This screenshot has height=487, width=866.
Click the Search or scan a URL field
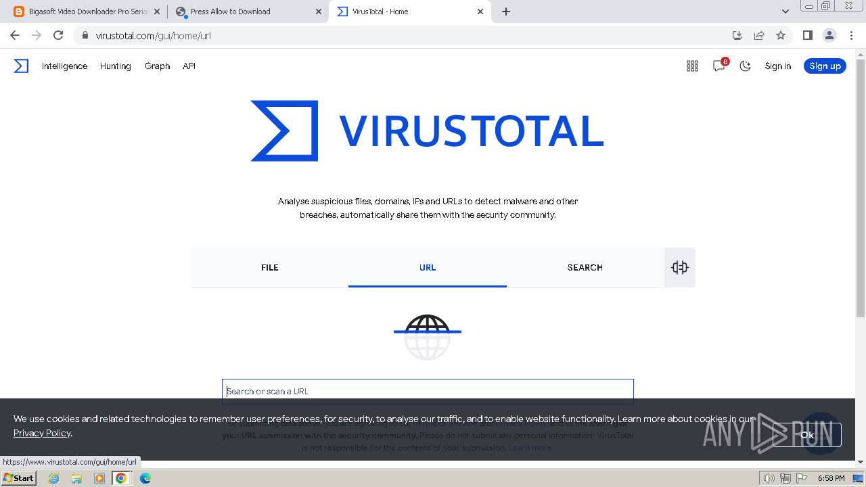(428, 391)
